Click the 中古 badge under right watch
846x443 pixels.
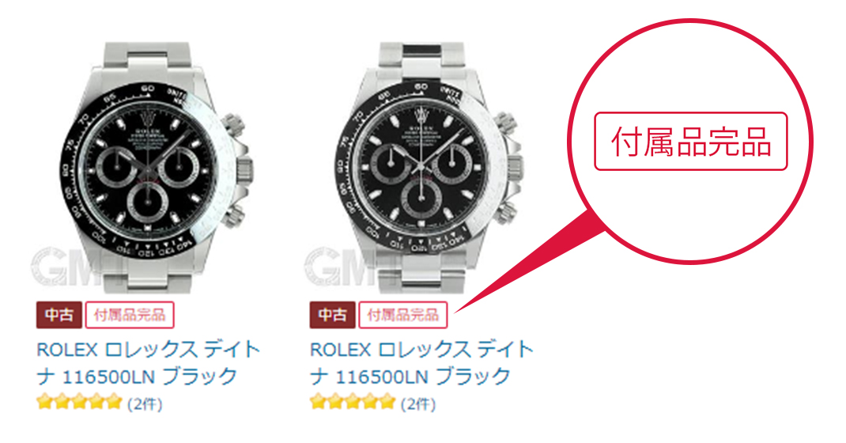[332, 315]
